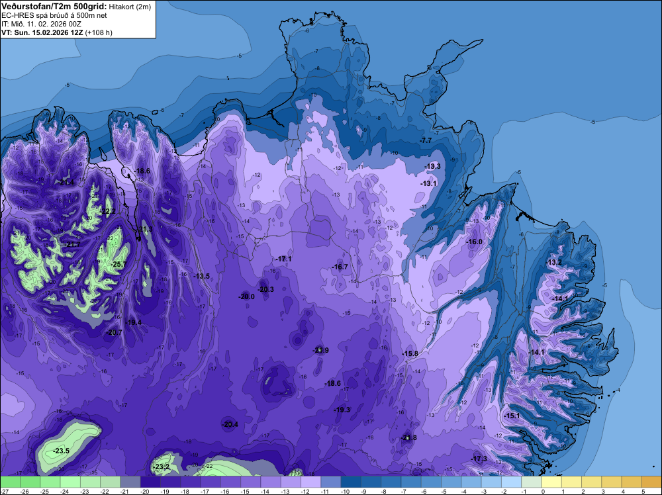662x495 pixels.
Task: Select the -12 light lavender legend swatch
Action: pyautogui.click(x=310, y=482)
